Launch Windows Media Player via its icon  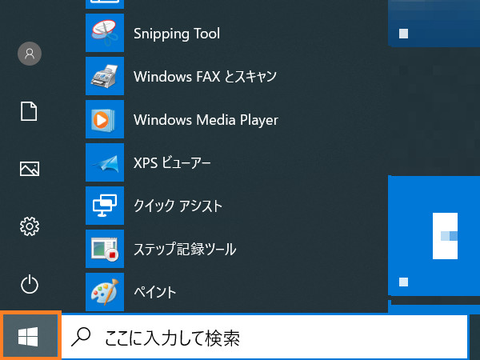105,119
